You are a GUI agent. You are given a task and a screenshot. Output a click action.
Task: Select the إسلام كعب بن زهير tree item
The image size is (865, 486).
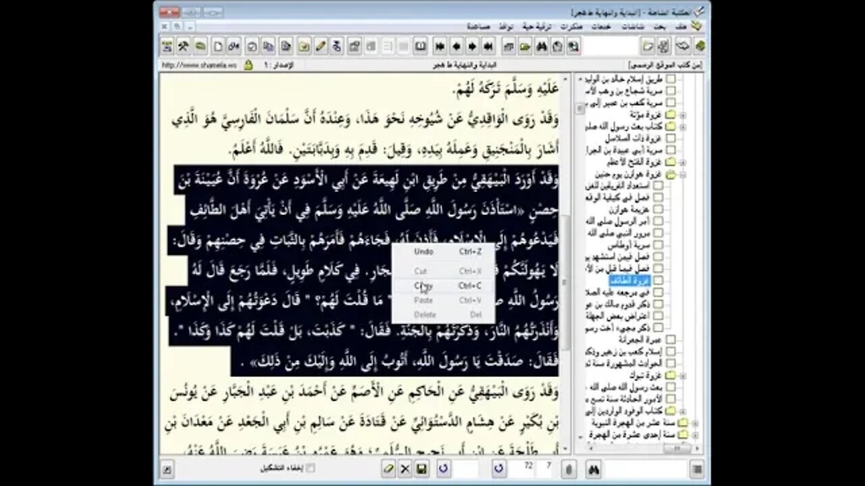624,351
